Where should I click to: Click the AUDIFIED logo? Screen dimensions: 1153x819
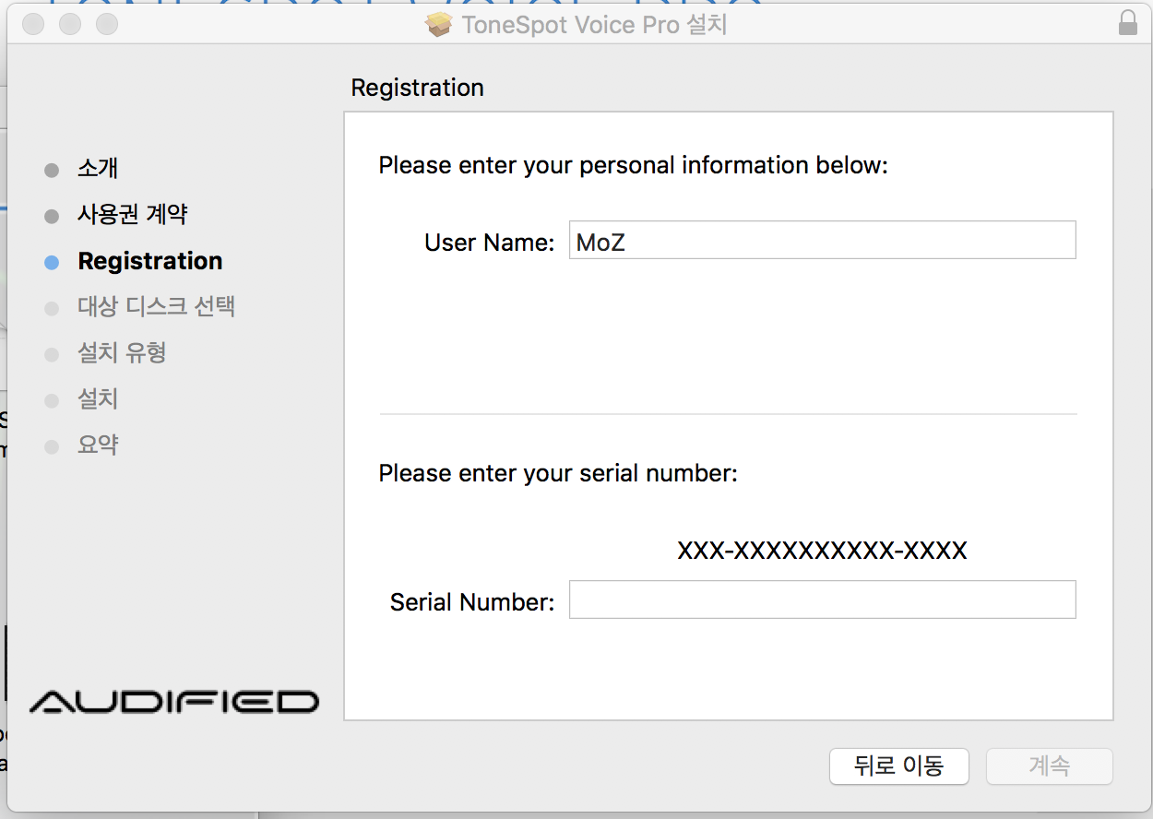[173, 702]
